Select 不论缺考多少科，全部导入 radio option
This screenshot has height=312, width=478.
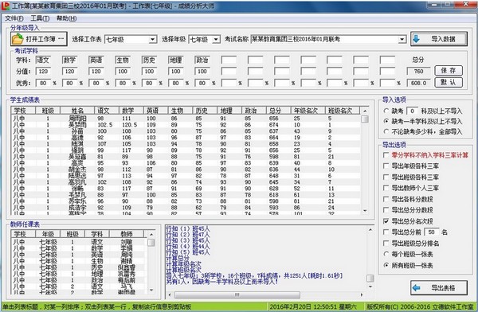click(386, 131)
